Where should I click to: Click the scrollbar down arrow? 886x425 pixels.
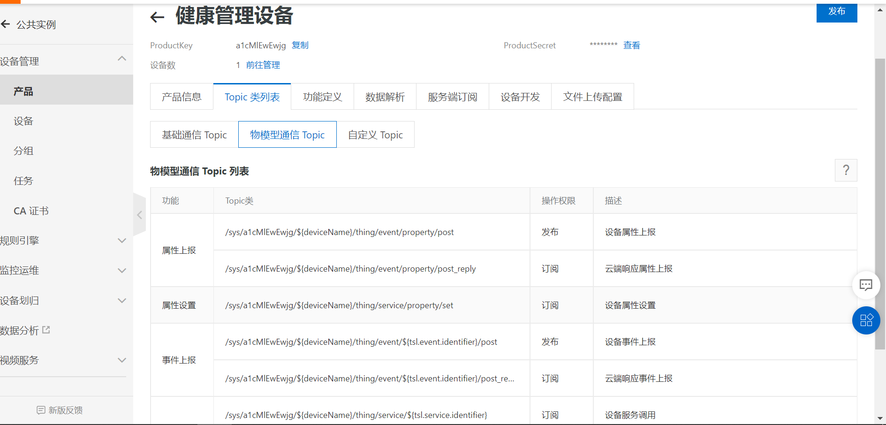(880, 418)
